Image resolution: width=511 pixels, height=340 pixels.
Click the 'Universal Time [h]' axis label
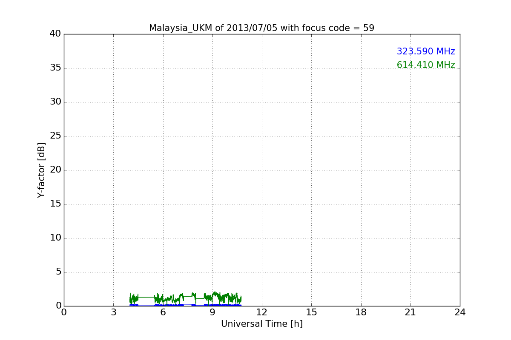pyautogui.click(x=262, y=324)
